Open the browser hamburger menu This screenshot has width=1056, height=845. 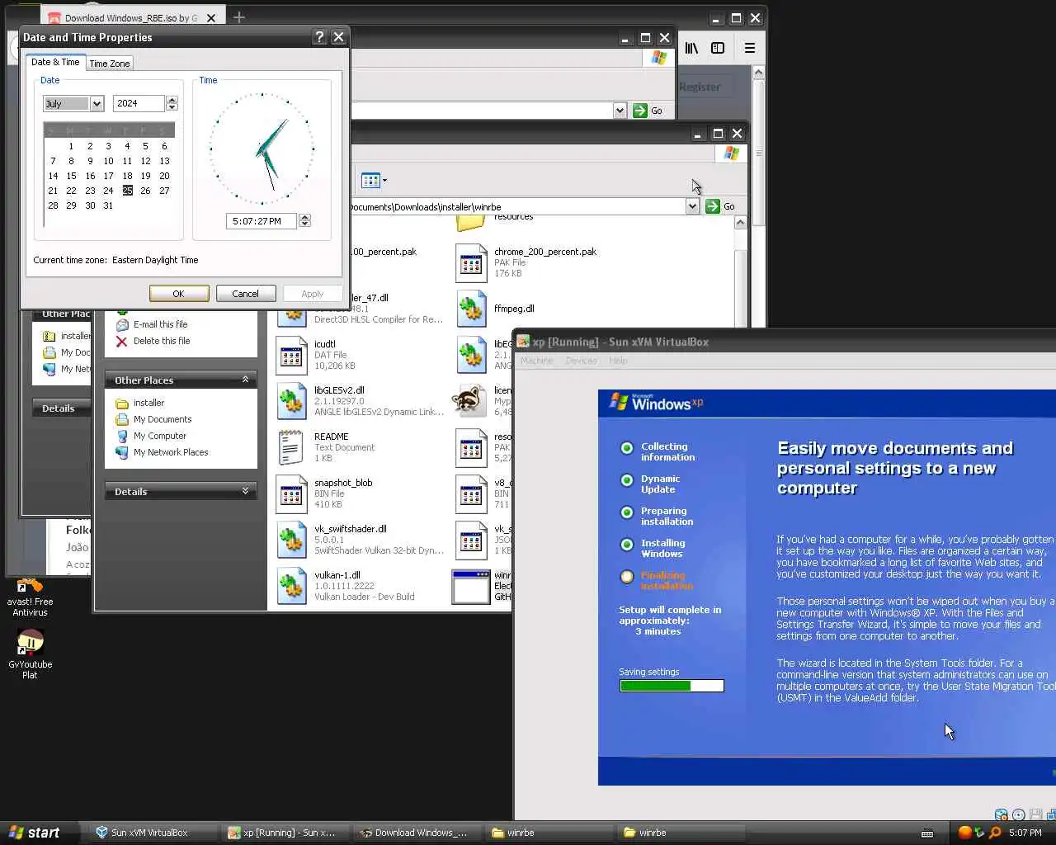[750, 48]
